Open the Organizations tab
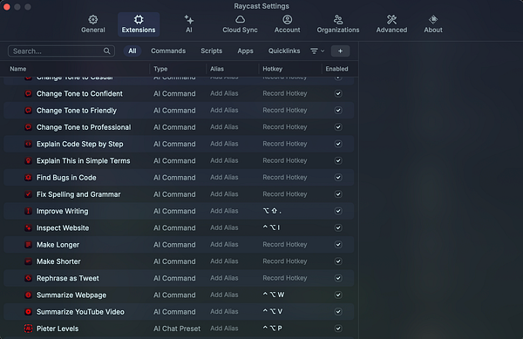Viewport: 523px width, 339px height. (x=338, y=24)
